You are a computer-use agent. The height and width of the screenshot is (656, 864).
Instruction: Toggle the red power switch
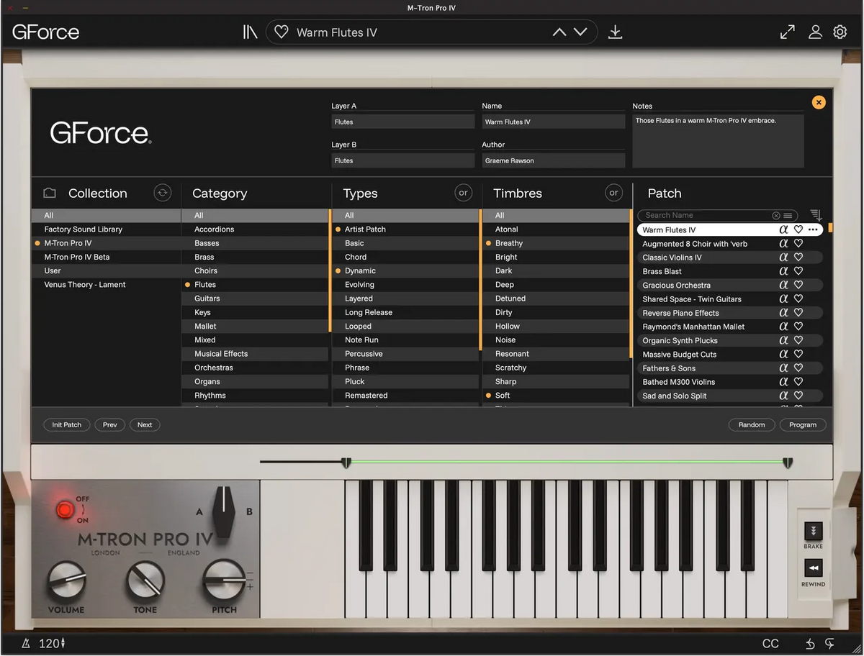point(65,510)
